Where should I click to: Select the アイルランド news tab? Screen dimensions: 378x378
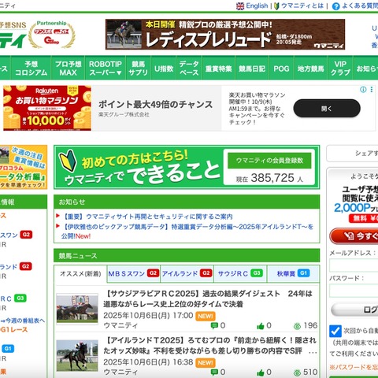[187, 273]
